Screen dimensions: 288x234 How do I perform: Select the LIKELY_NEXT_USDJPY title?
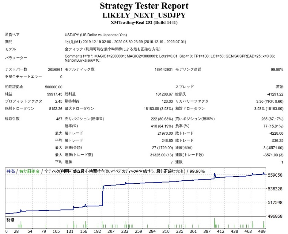pos(144,15)
